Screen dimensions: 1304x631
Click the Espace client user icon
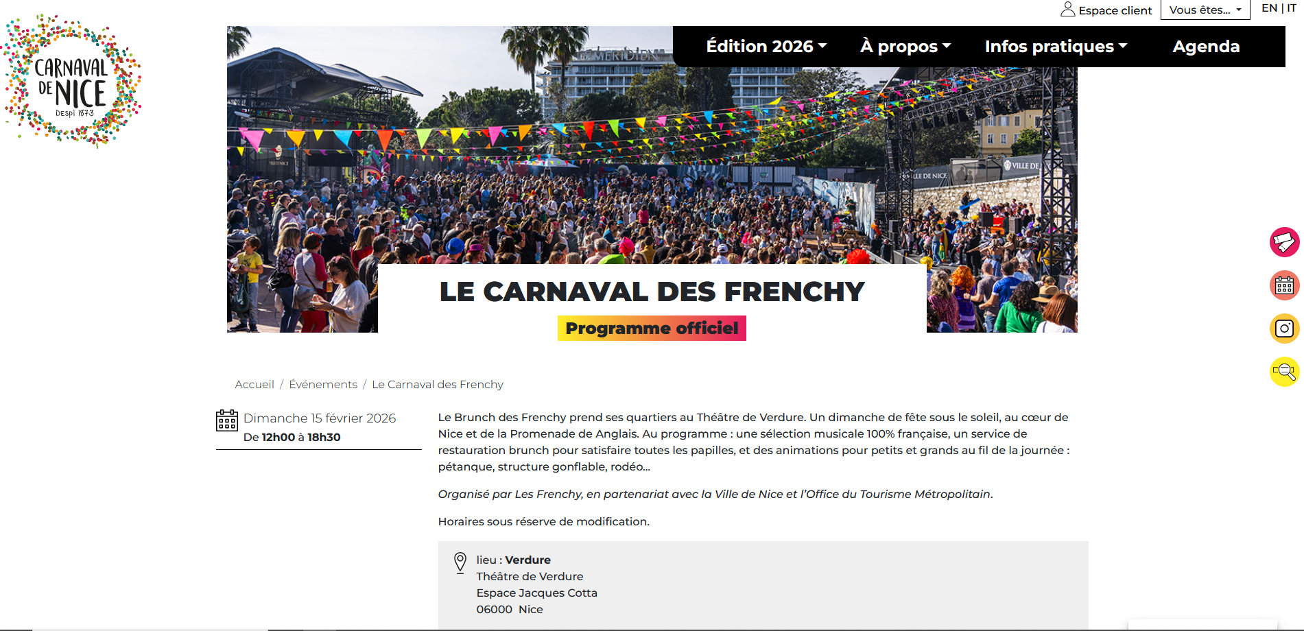pos(1067,10)
